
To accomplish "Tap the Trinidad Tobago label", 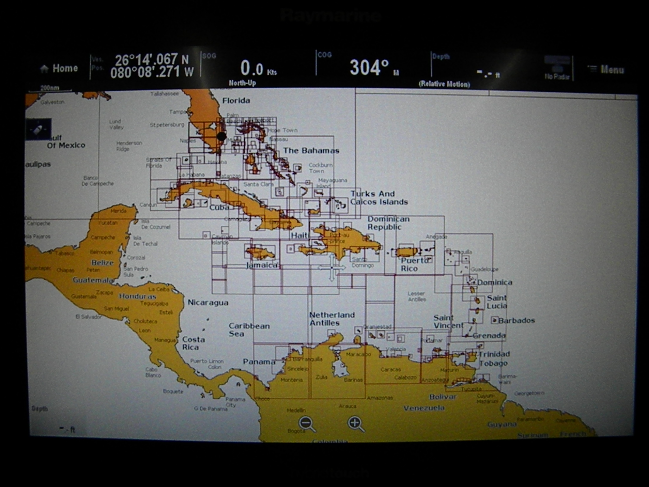I will click(494, 359).
